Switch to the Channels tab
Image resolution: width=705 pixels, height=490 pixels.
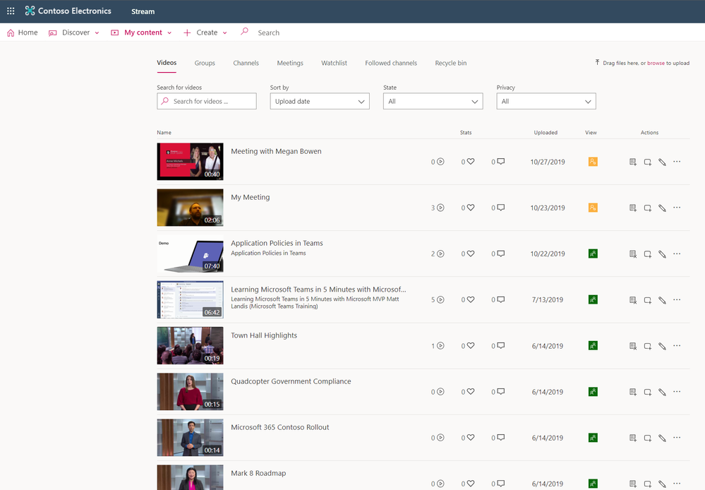(x=246, y=64)
